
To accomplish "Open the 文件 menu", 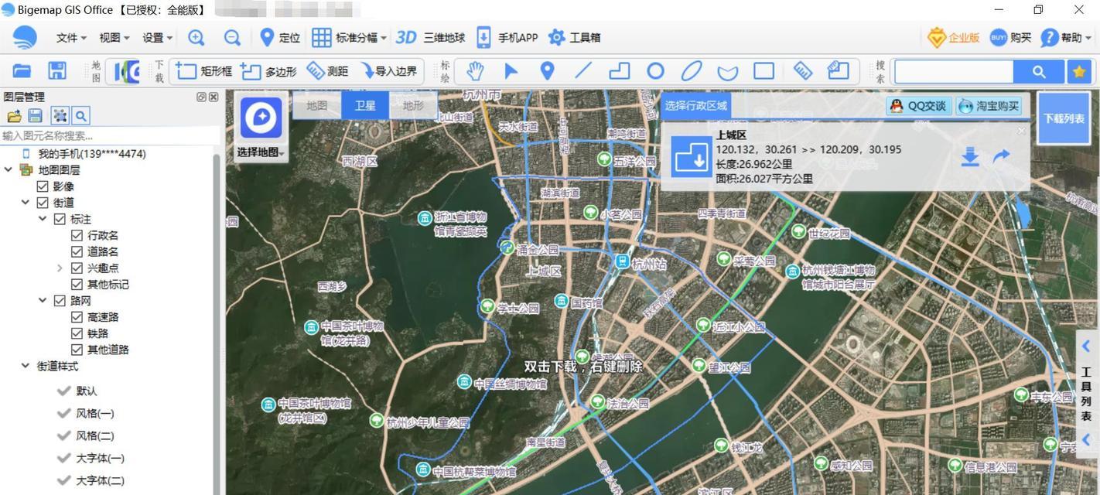I will (70, 37).
